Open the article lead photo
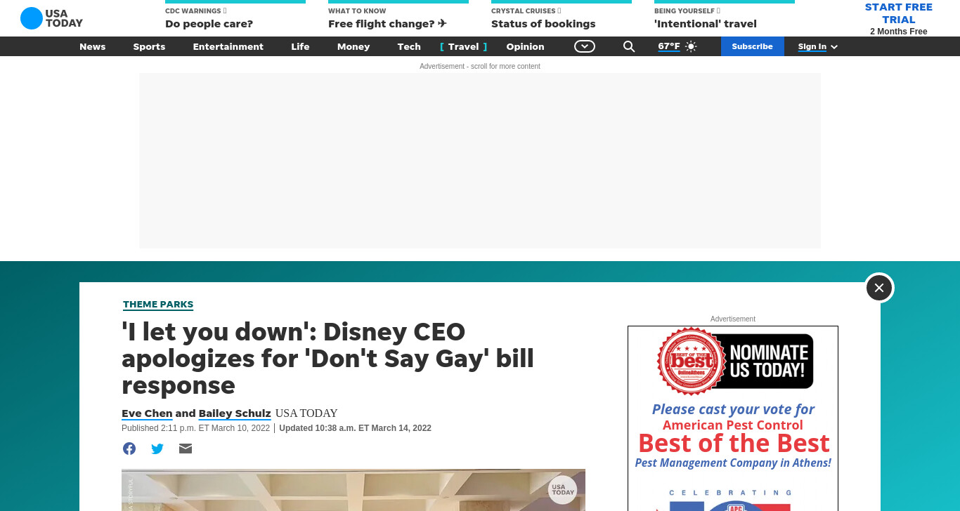The image size is (960, 511). point(353,490)
